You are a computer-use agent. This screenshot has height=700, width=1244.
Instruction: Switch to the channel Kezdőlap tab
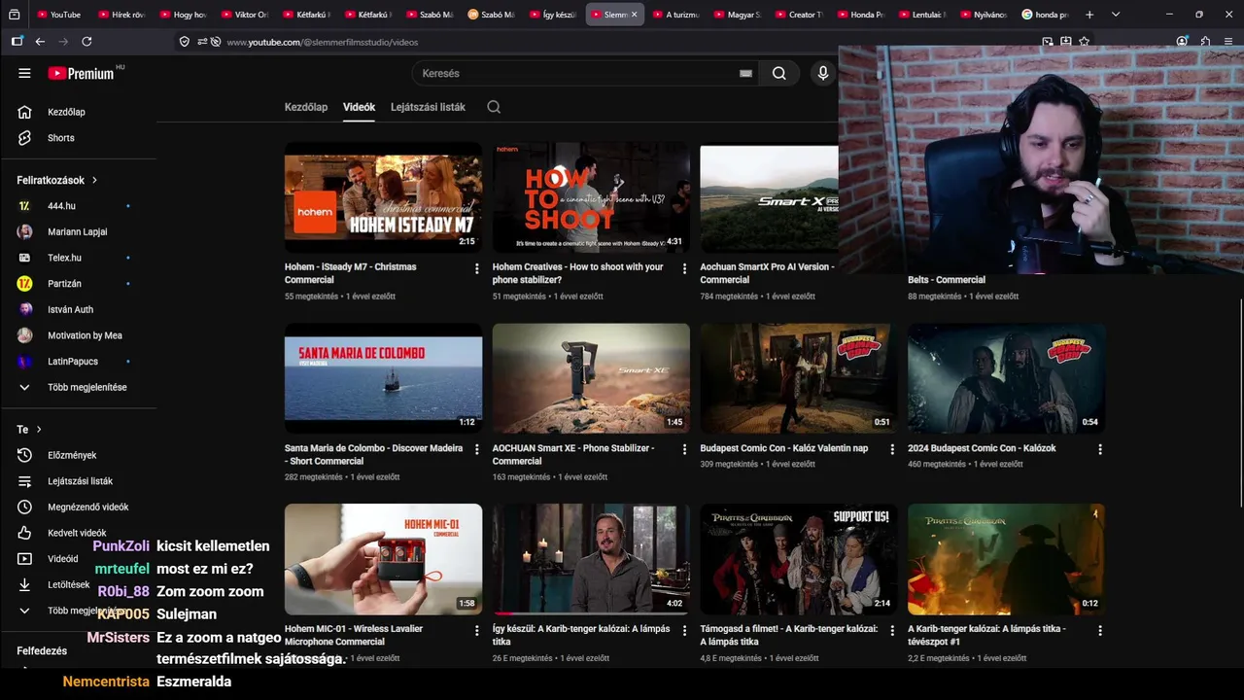(306, 107)
